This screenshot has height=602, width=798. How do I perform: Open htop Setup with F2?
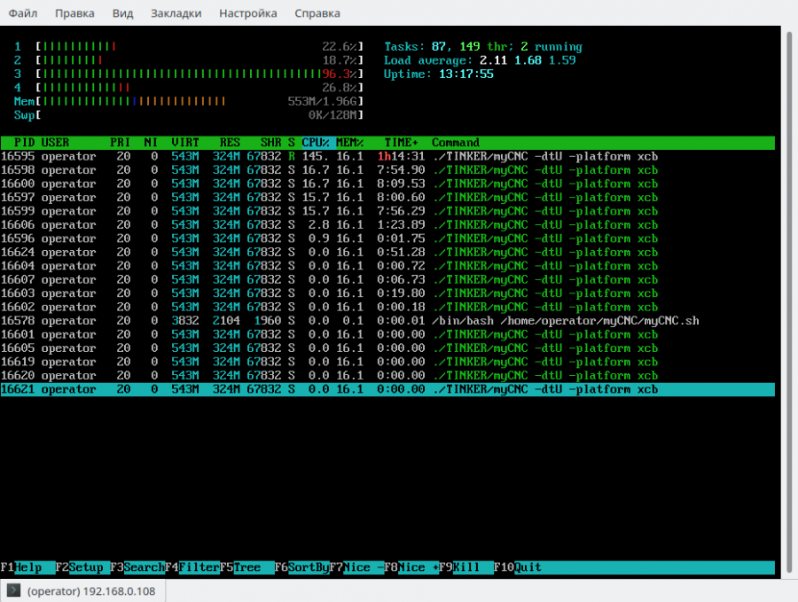click(86, 567)
